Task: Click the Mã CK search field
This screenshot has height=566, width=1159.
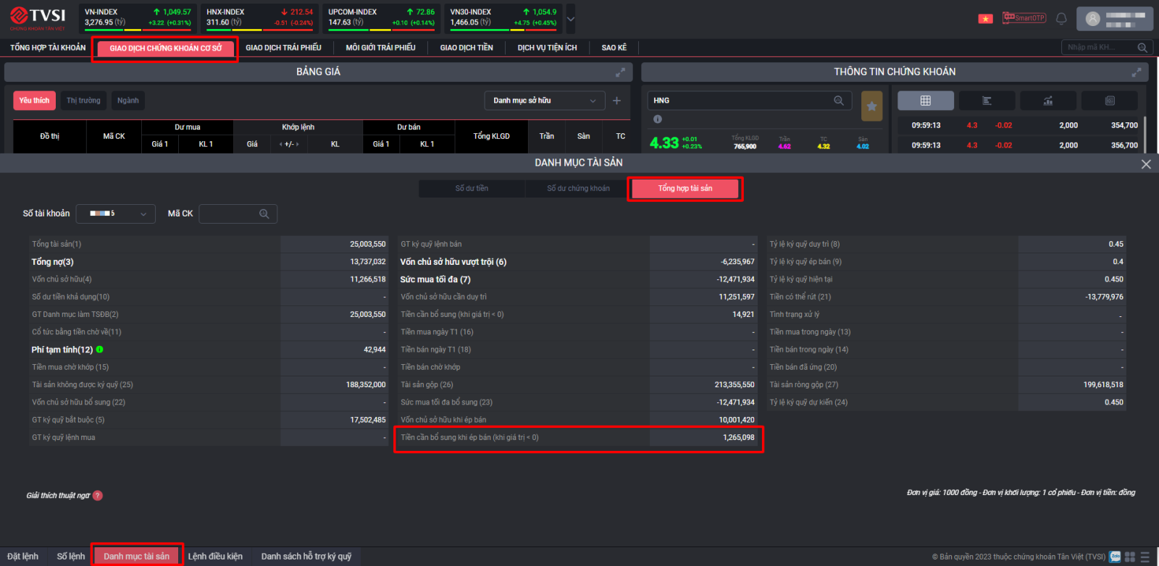Action: coord(230,214)
